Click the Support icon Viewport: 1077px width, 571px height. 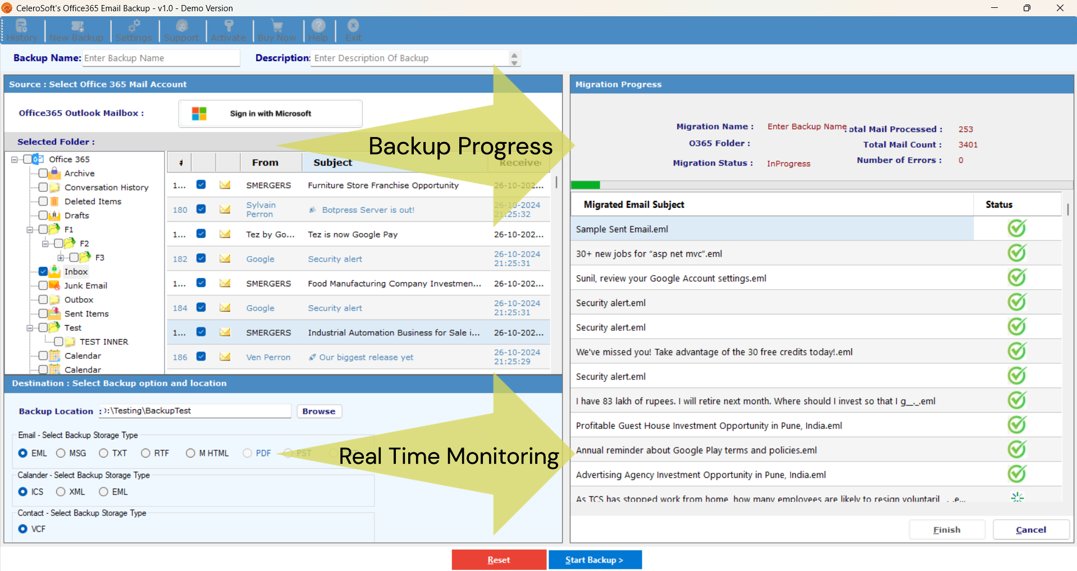click(x=181, y=30)
